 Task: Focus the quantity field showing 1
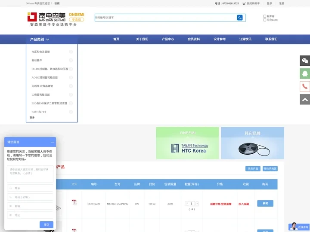(191, 204)
